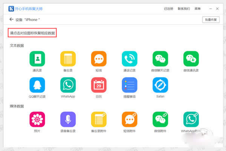Choose the QQ聊天记录 penguin icon
This screenshot has width=226, height=151.
[37, 85]
